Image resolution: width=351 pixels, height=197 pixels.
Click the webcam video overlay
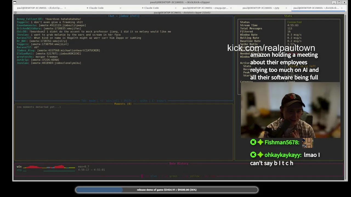click(291, 110)
